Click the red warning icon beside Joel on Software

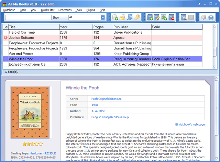[5, 38]
